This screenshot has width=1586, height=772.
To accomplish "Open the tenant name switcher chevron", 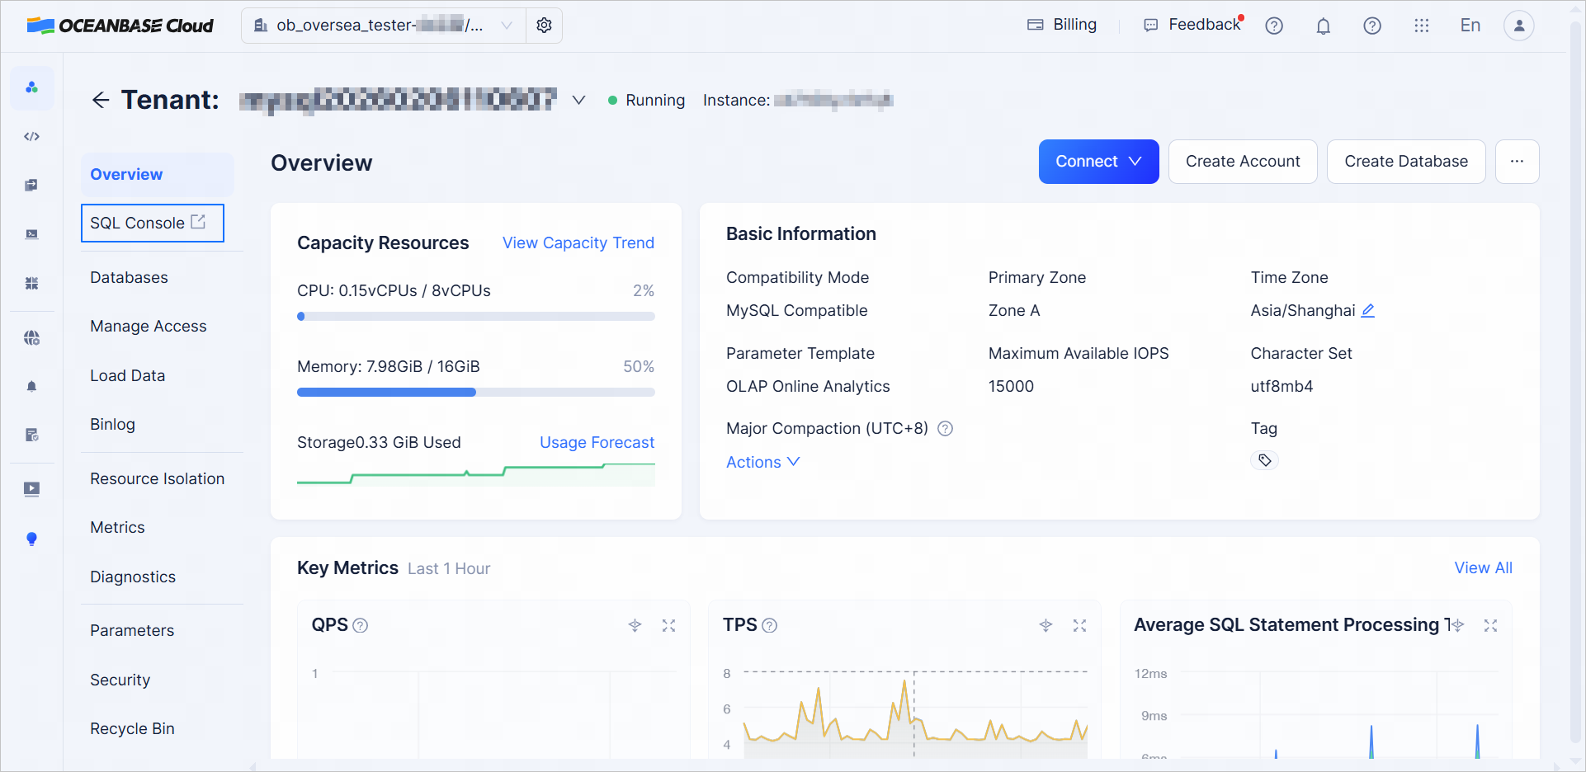I will pyautogui.click(x=579, y=100).
